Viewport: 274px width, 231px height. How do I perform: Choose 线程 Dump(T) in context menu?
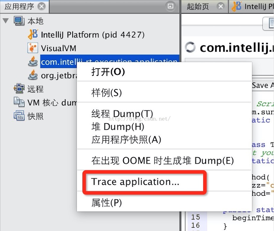pyautogui.click(x=164, y=114)
